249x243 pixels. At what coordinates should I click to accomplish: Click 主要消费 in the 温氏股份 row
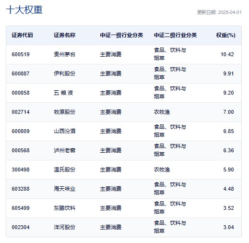pyautogui.click(x=111, y=170)
